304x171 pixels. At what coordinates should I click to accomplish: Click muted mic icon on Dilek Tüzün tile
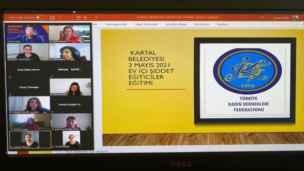[x=51, y=59]
